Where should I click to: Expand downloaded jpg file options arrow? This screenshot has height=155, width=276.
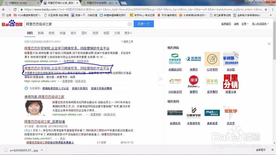pyautogui.click(x=42, y=150)
